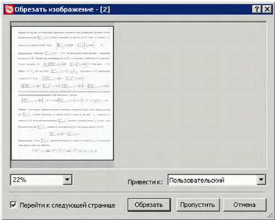275x220 pixels.
Task: Click the crop frame's top-left corner
Action: [x=12, y=26]
